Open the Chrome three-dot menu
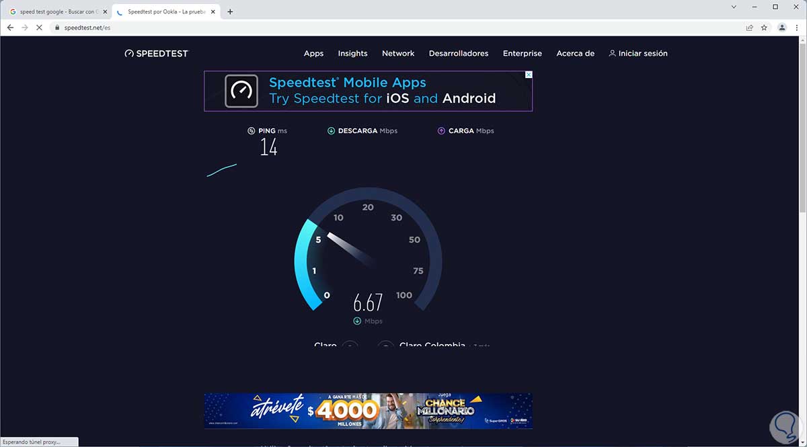807x447 pixels. (x=796, y=28)
